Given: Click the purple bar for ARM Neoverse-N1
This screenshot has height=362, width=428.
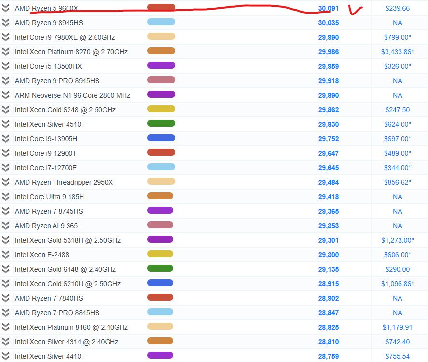Looking at the screenshot, I should click(x=161, y=94).
